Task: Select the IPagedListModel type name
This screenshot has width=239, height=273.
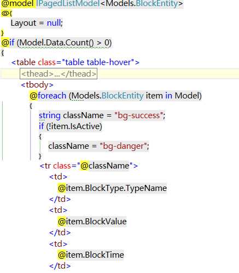Action: pos(68,3)
